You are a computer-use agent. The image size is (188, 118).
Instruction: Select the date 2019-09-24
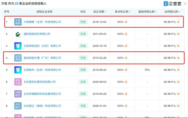(100, 70)
